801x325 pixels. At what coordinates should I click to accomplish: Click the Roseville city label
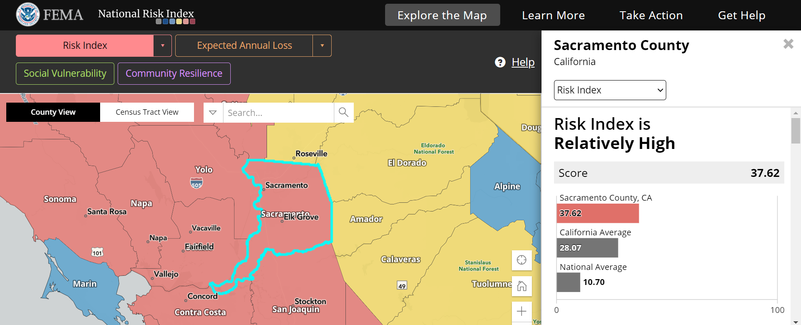[x=311, y=154]
